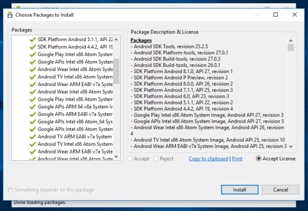Select the Accept License radio button

pyautogui.click(x=259, y=159)
